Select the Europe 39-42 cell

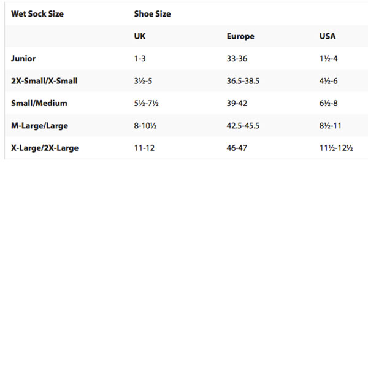pyautogui.click(x=237, y=103)
